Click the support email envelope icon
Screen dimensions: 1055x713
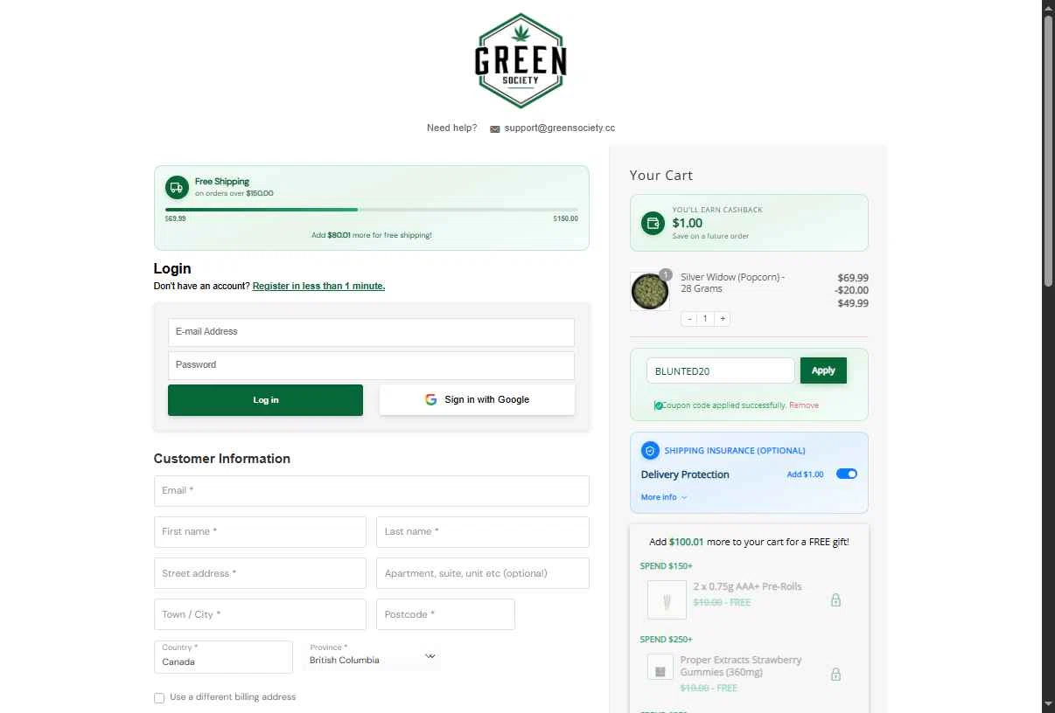495,128
